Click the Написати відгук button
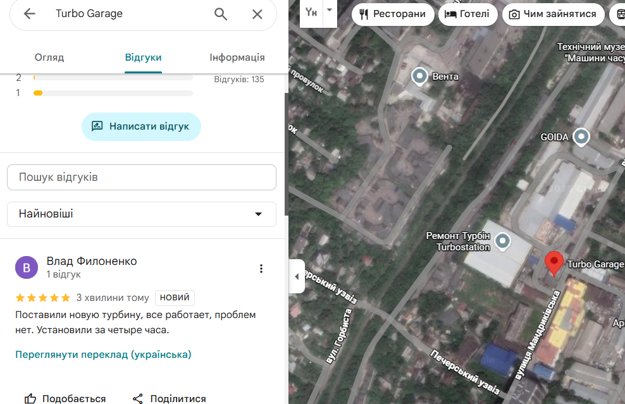Screen dimensions: 625x404 tap(141, 126)
